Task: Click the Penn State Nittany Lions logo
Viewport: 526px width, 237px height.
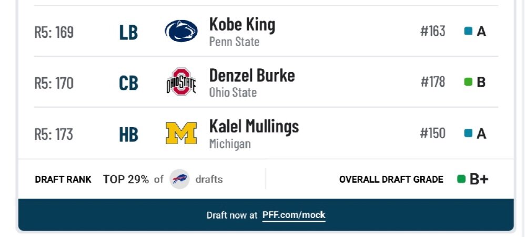Action: click(x=181, y=31)
